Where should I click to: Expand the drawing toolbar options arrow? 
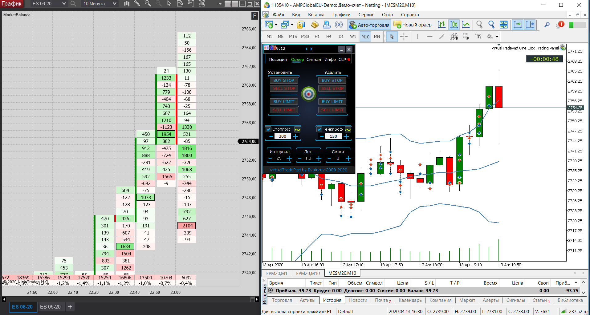(497, 37)
